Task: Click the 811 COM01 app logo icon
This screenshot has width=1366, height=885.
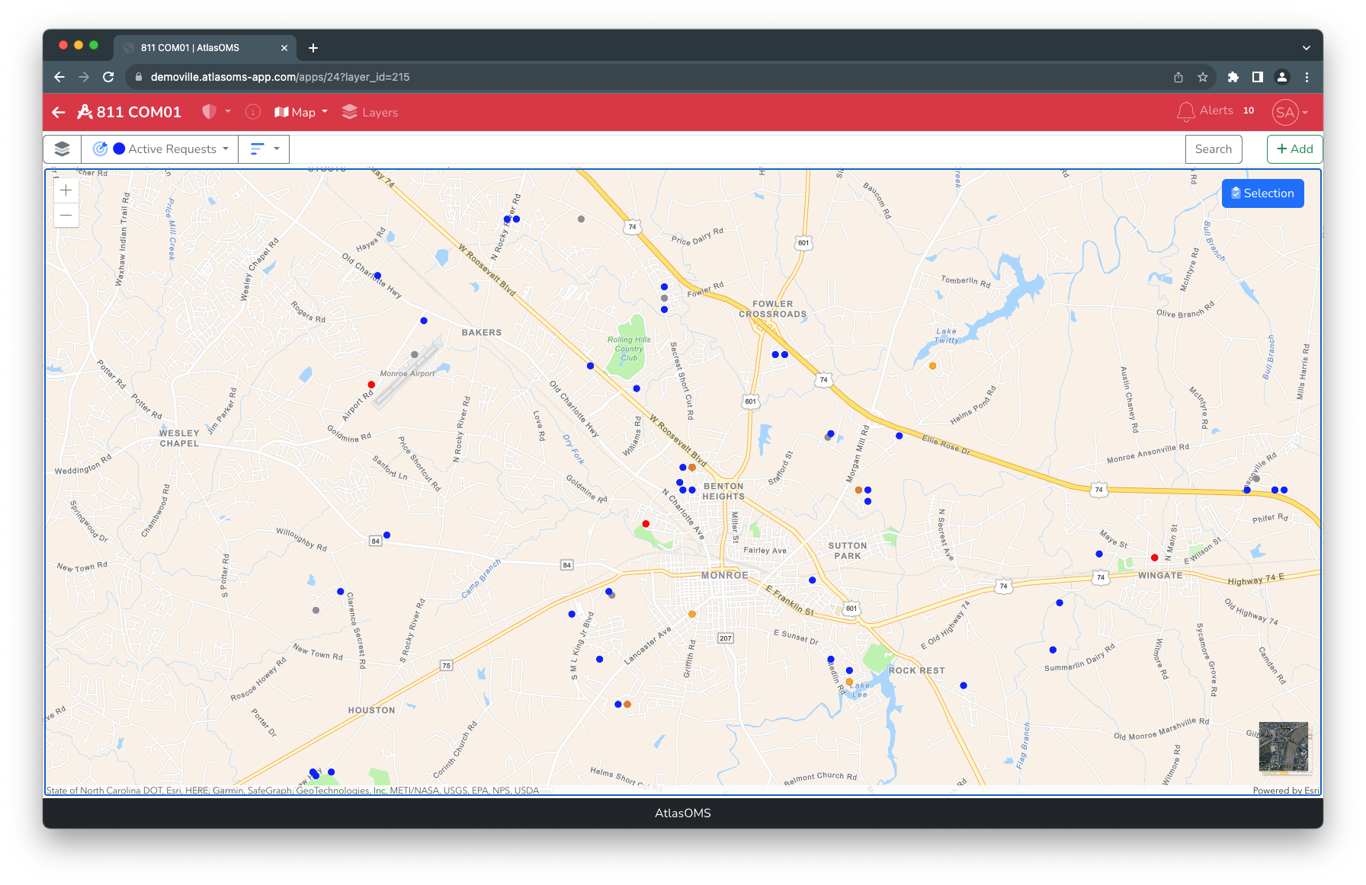Action: click(85, 112)
